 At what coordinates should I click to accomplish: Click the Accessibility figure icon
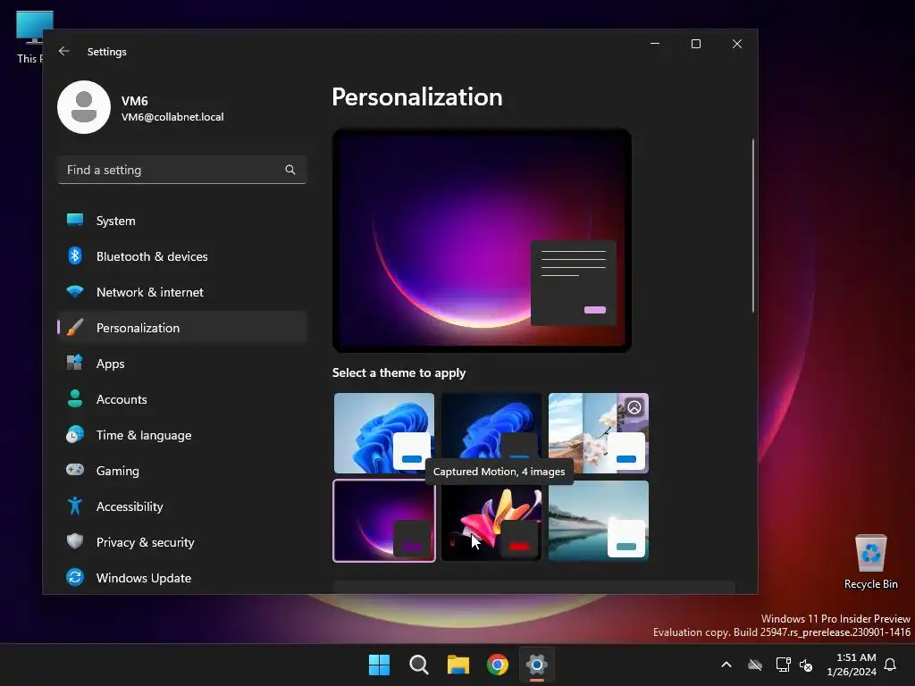click(x=75, y=506)
